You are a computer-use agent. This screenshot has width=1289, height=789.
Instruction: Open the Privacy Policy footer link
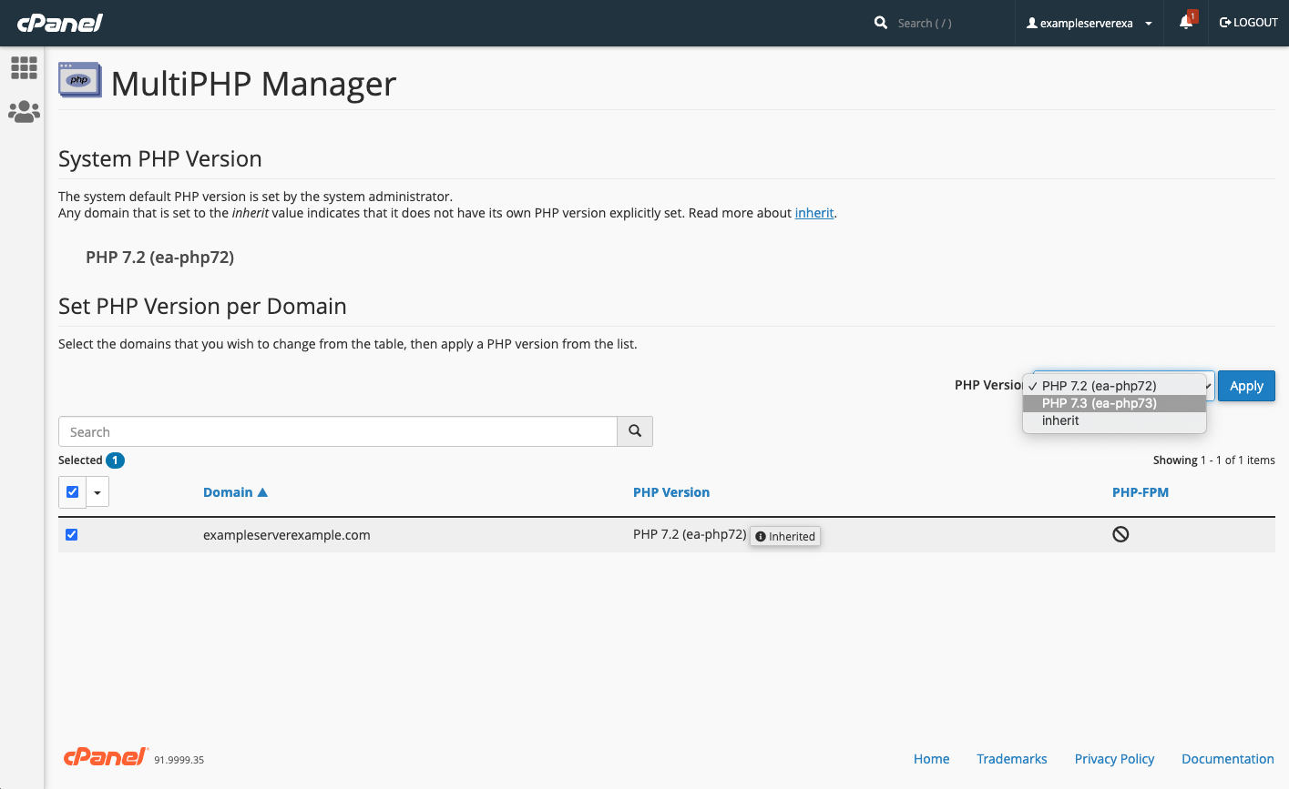1114,759
